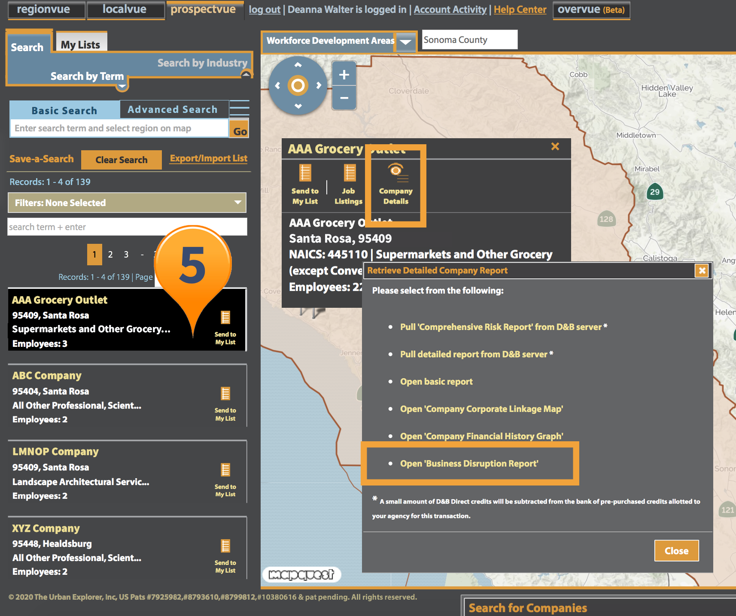Go to results page 3

(x=126, y=255)
